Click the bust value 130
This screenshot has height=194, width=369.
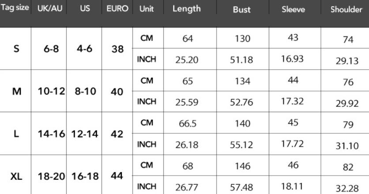tap(241, 39)
